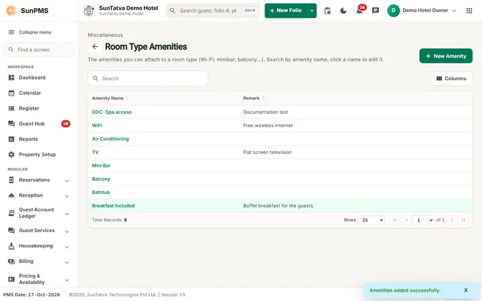
Task: Click the Housekeeping icon
Action: [11, 245]
